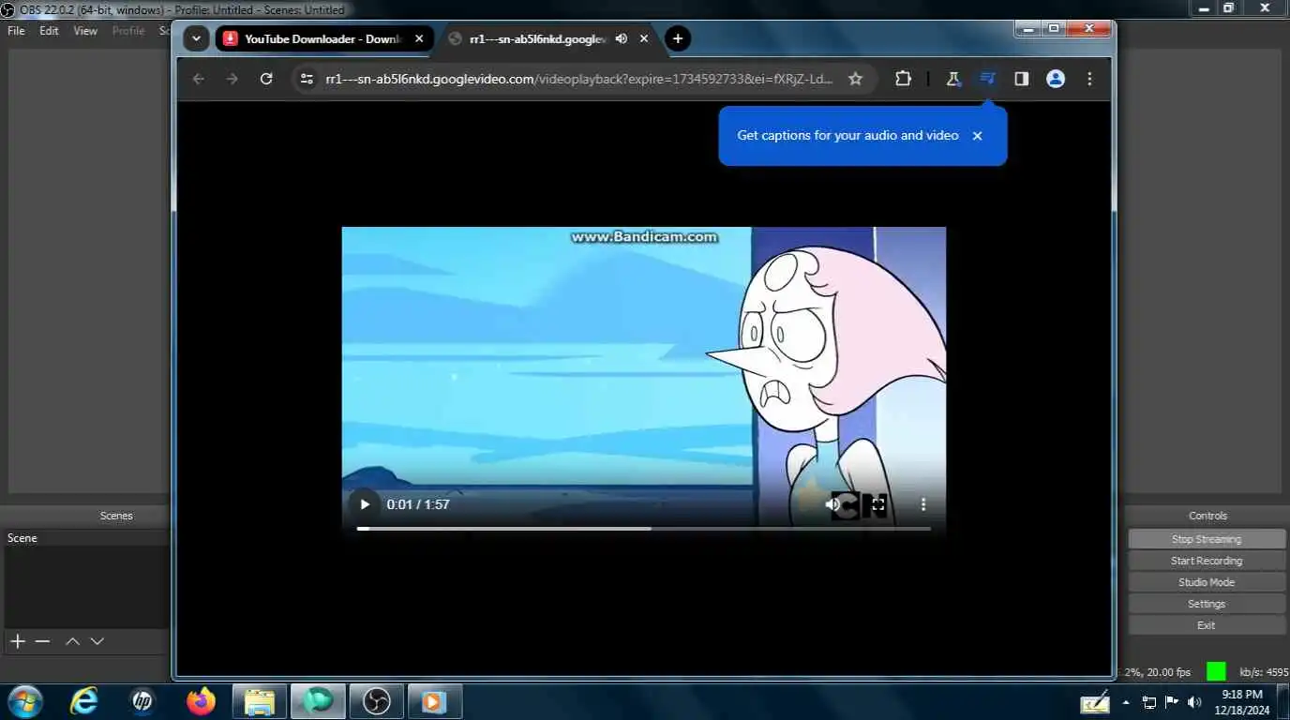
Task: Move scene down arrow
Action: pos(97,641)
